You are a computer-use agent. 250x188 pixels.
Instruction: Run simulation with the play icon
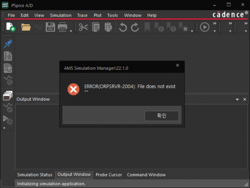[x=205, y=27]
